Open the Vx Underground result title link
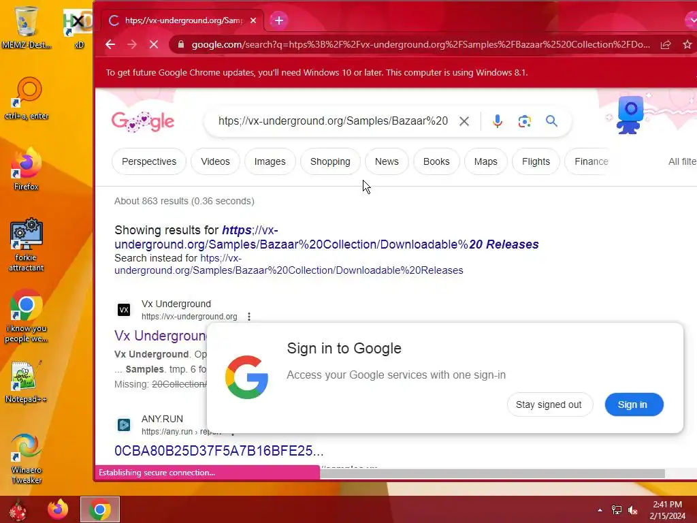This screenshot has width=697, height=523. point(161,336)
